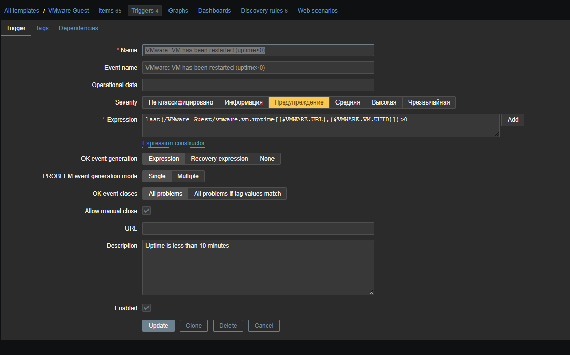The height and width of the screenshot is (355, 570).
Task: Switch PROBLEM event generation mode to Multiple
Action: (x=188, y=176)
